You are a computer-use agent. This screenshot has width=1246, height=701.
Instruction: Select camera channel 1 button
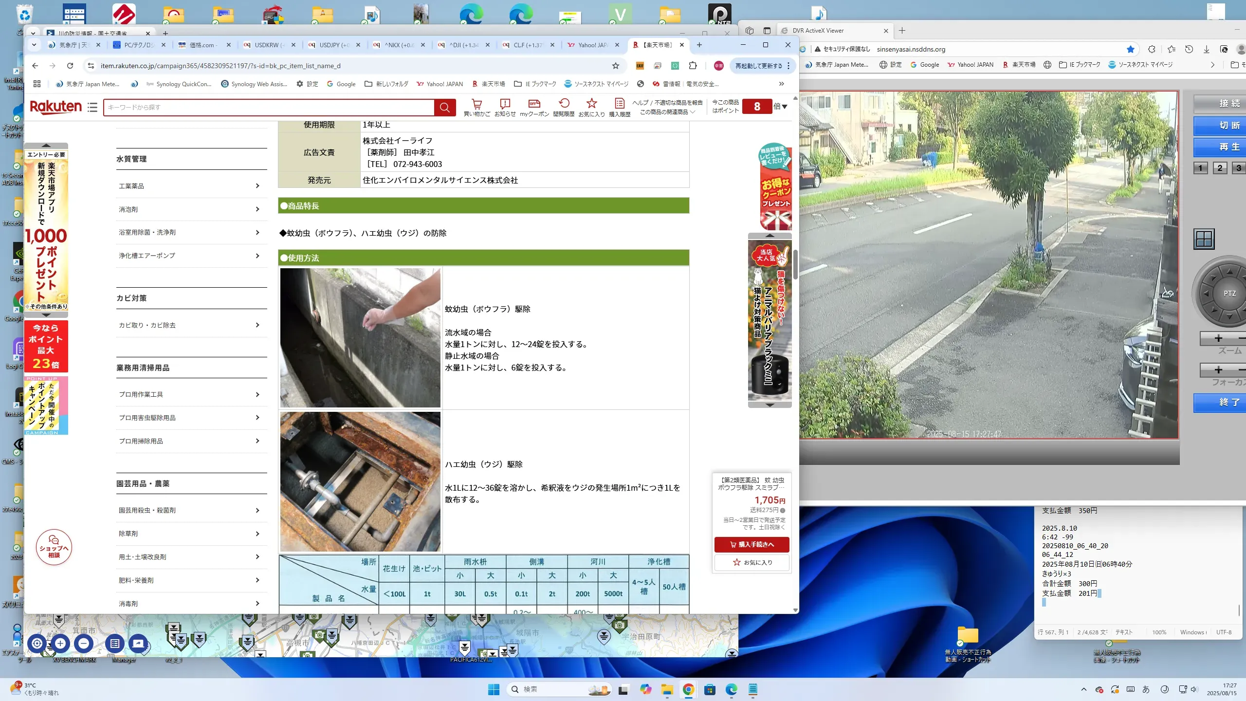pos(1201,168)
